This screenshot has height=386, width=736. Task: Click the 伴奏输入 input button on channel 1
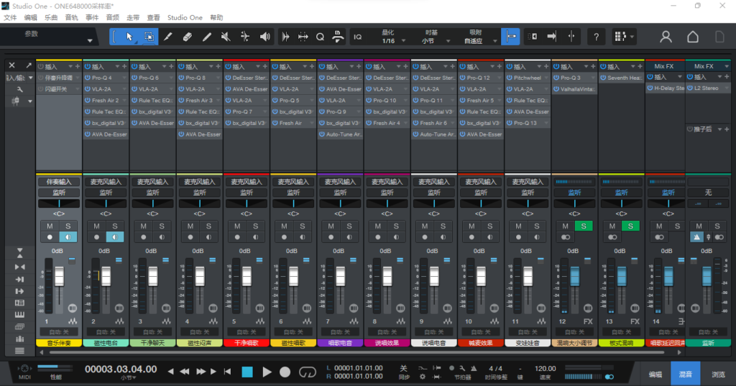pos(59,182)
